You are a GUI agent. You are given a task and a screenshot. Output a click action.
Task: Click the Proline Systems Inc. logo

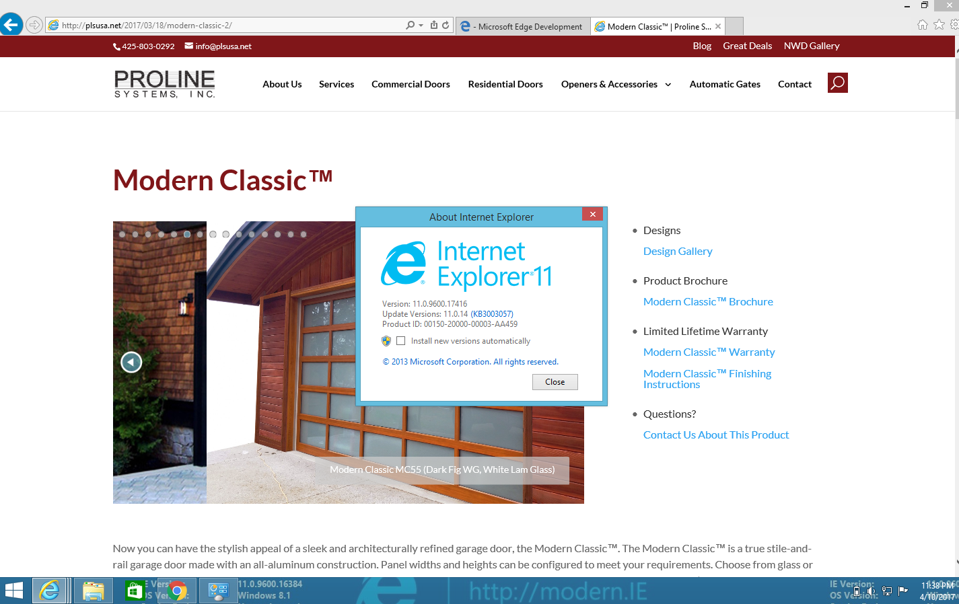pyautogui.click(x=165, y=84)
